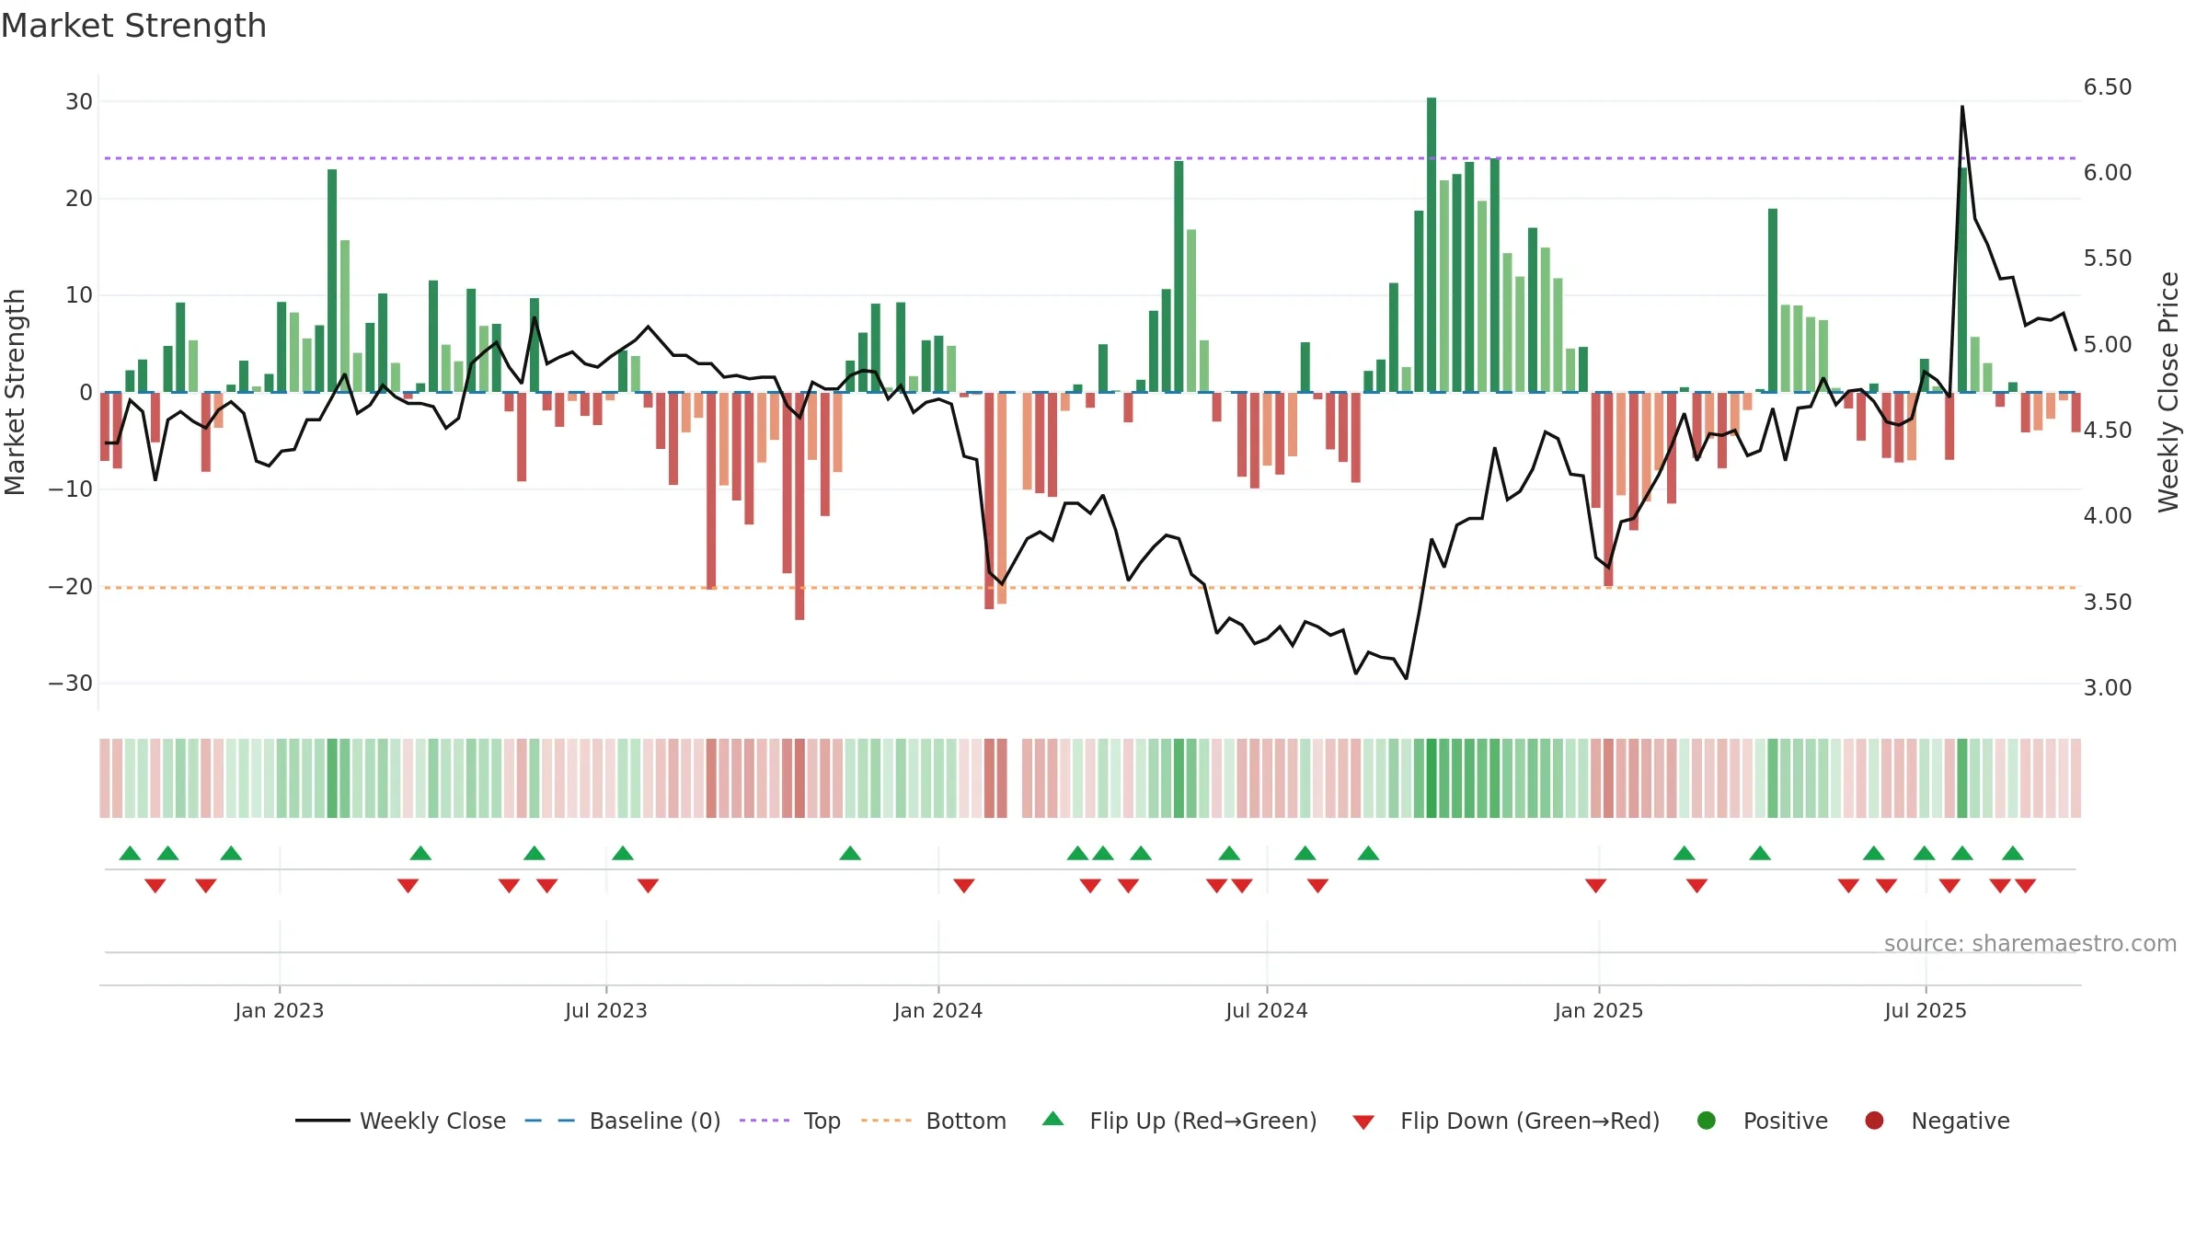Click the tallest green bar reaching above 30
The image size is (2208, 1242).
[1432, 245]
